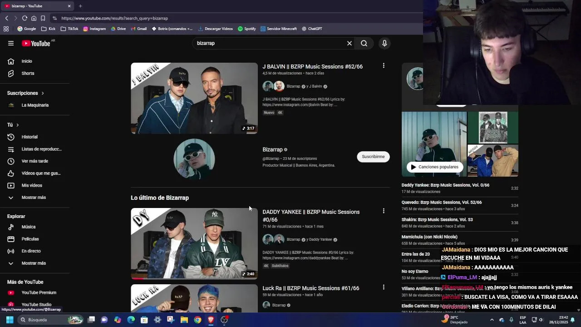Open options menu for Luck Ra video
This screenshot has width=581, height=327.
[x=384, y=287]
